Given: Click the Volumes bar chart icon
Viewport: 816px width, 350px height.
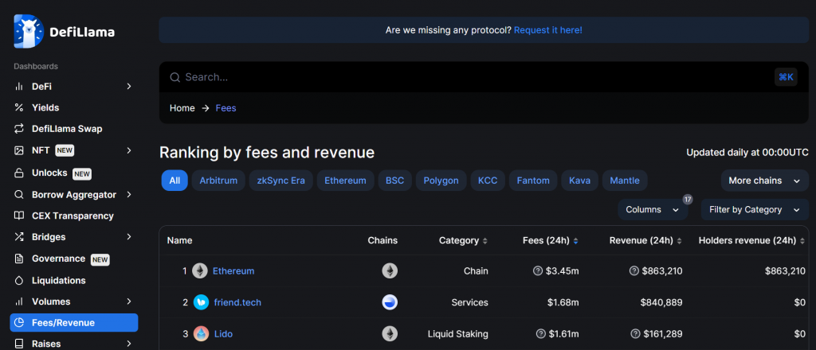Looking at the screenshot, I should 19,301.
